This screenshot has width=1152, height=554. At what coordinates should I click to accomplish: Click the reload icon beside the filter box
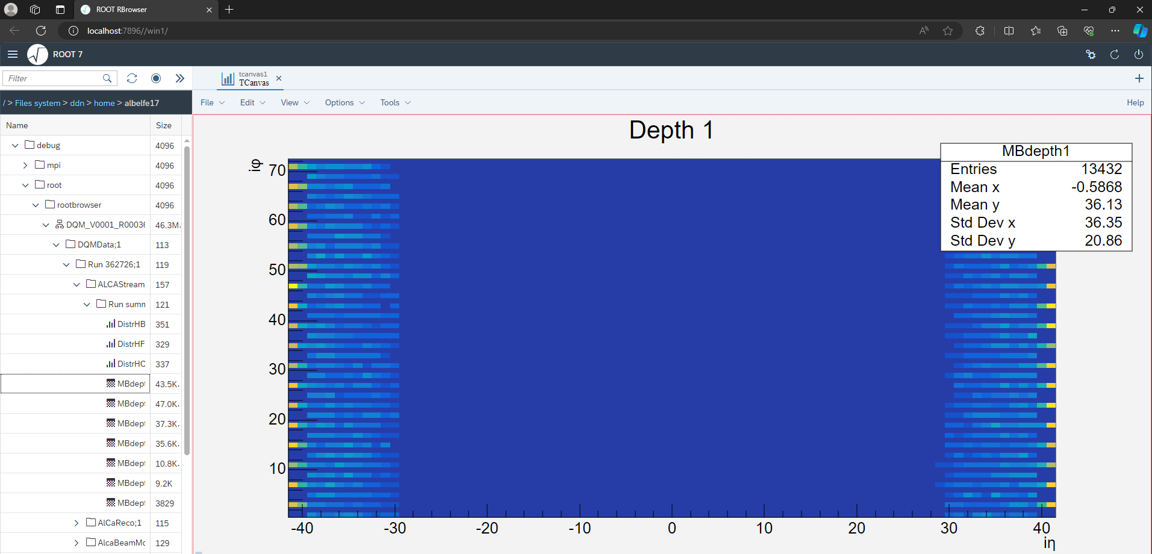tap(132, 78)
